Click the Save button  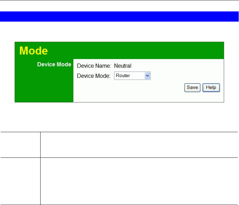click(192, 88)
